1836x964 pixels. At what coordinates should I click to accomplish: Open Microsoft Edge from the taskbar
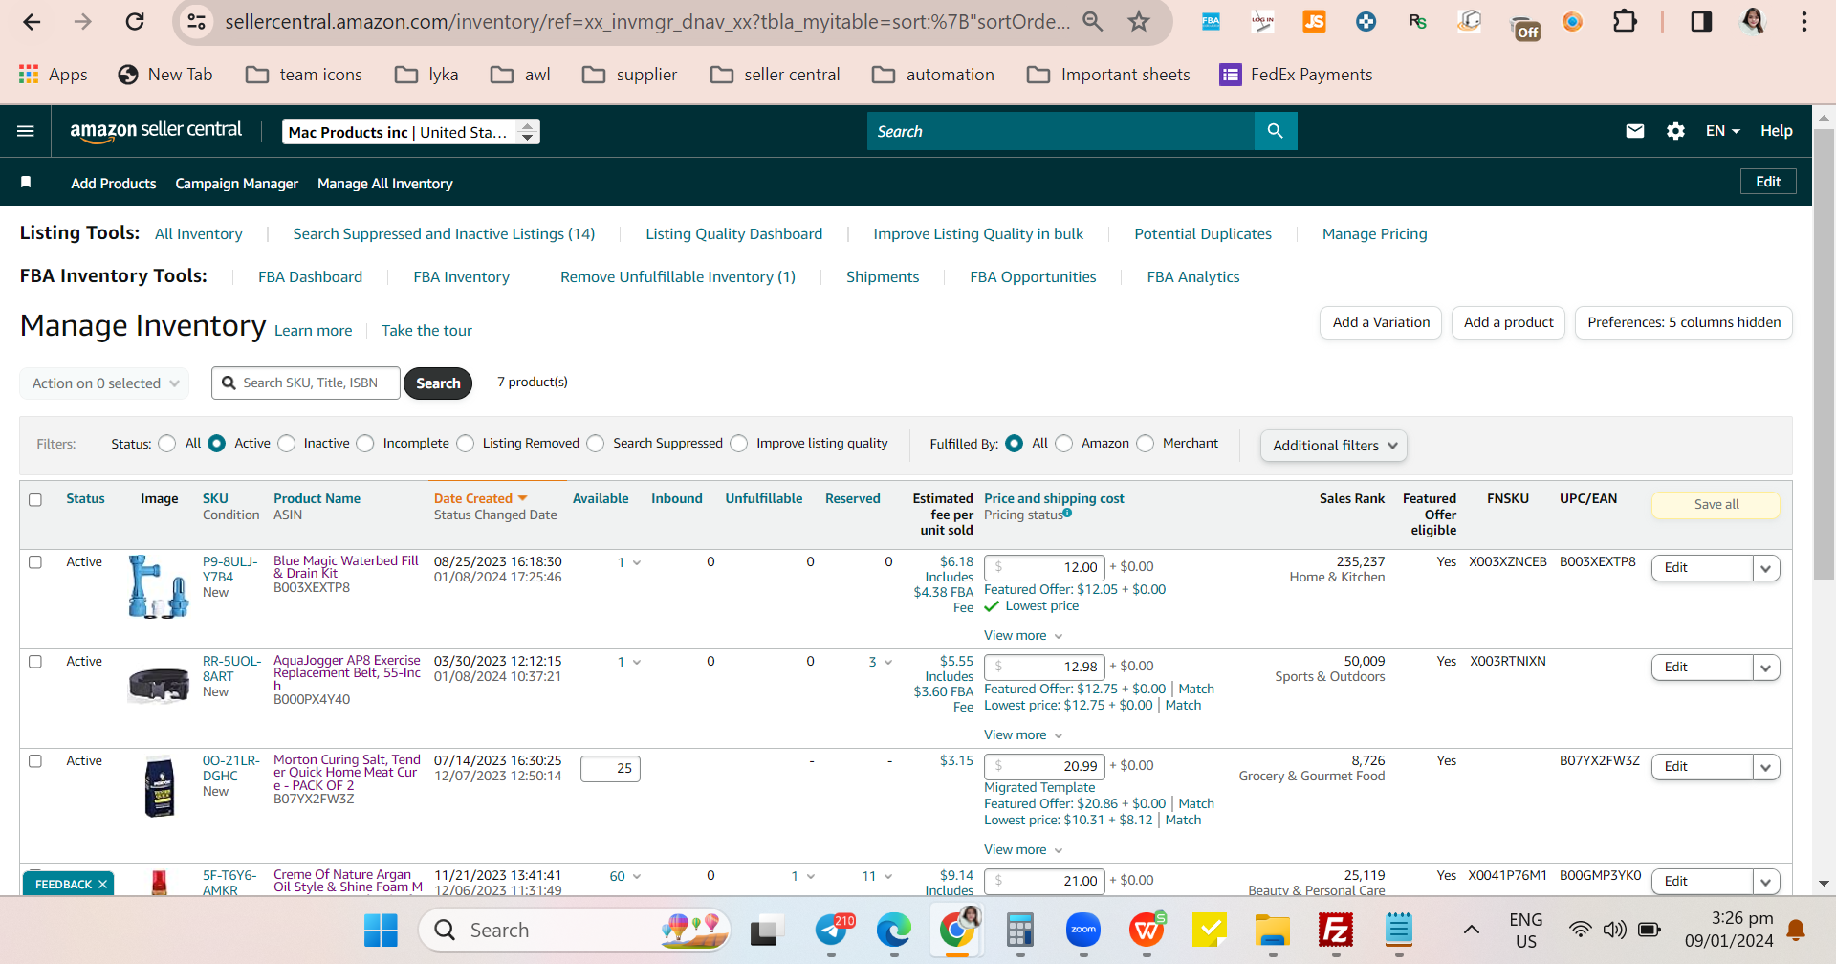click(x=894, y=930)
